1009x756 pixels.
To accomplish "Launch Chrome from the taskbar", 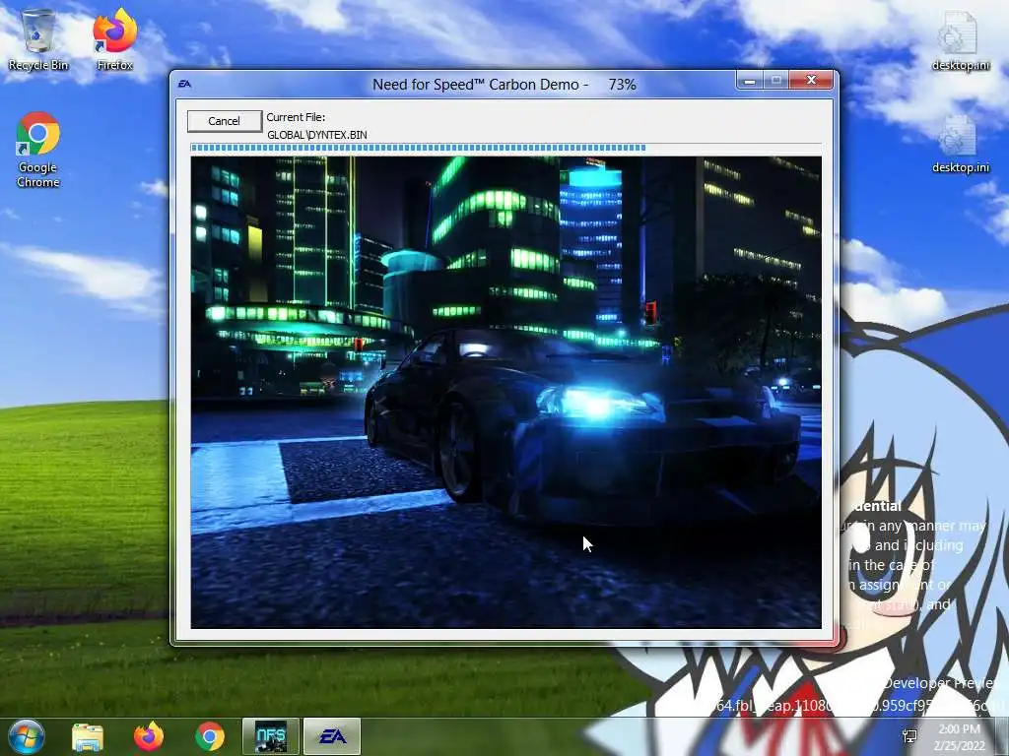I will click(210, 736).
